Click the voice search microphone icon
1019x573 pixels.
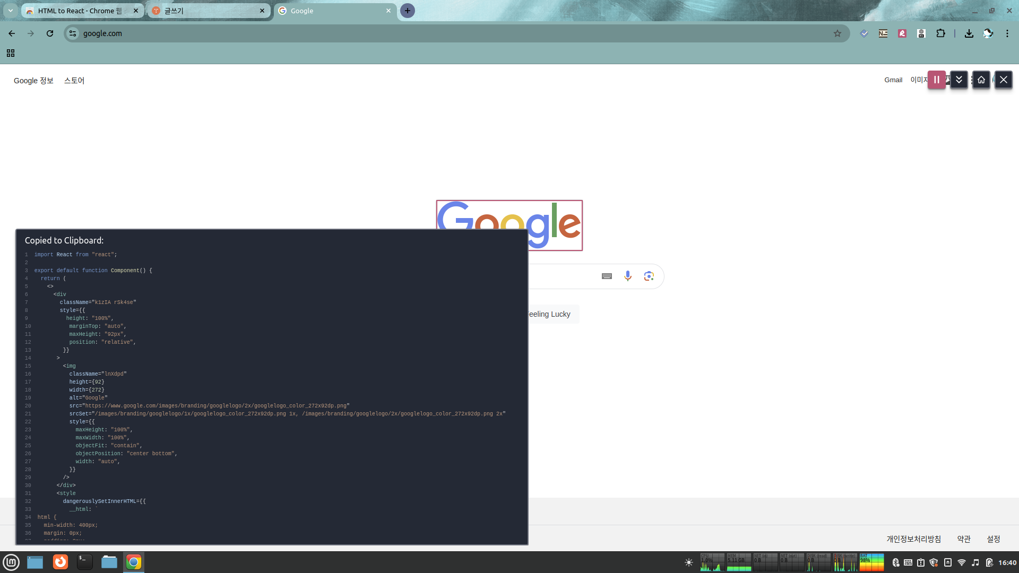click(627, 276)
